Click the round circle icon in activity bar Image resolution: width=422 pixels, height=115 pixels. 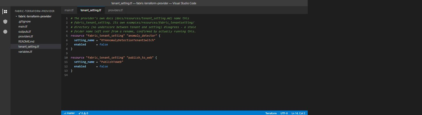[5, 32]
